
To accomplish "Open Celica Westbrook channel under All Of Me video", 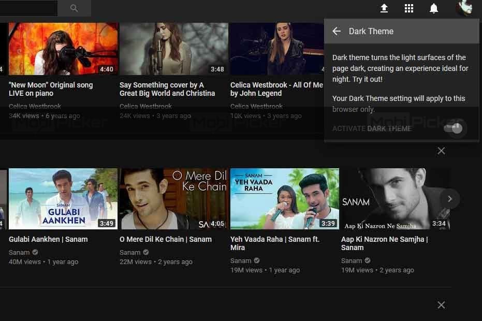I will [256, 106].
